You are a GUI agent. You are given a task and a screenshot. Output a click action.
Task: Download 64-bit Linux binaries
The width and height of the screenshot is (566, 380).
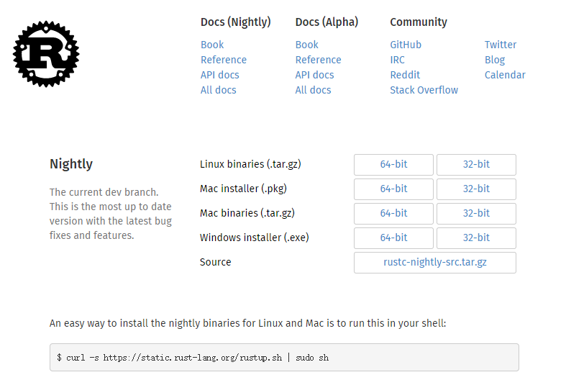(393, 165)
